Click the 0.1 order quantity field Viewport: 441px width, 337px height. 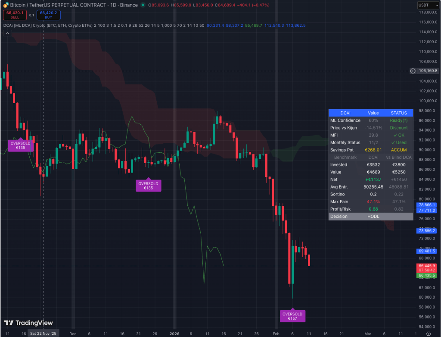point(31,15)
